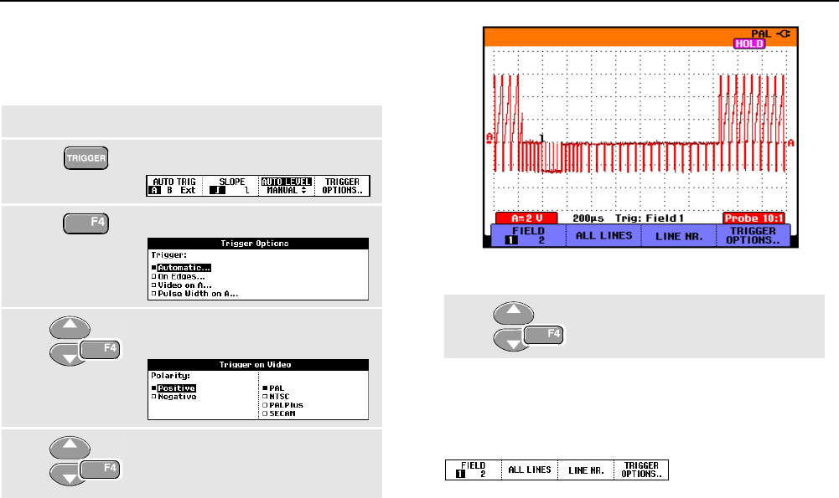Click the Trigger: heading in options menu
Image resolution: width=839 pixels, height=498 pixels.
[x=168, y=255]
